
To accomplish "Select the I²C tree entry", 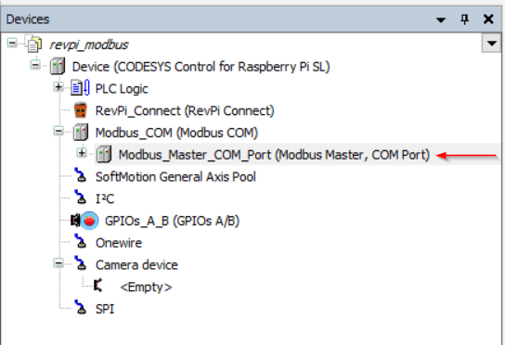I will [x=105, y=198].
